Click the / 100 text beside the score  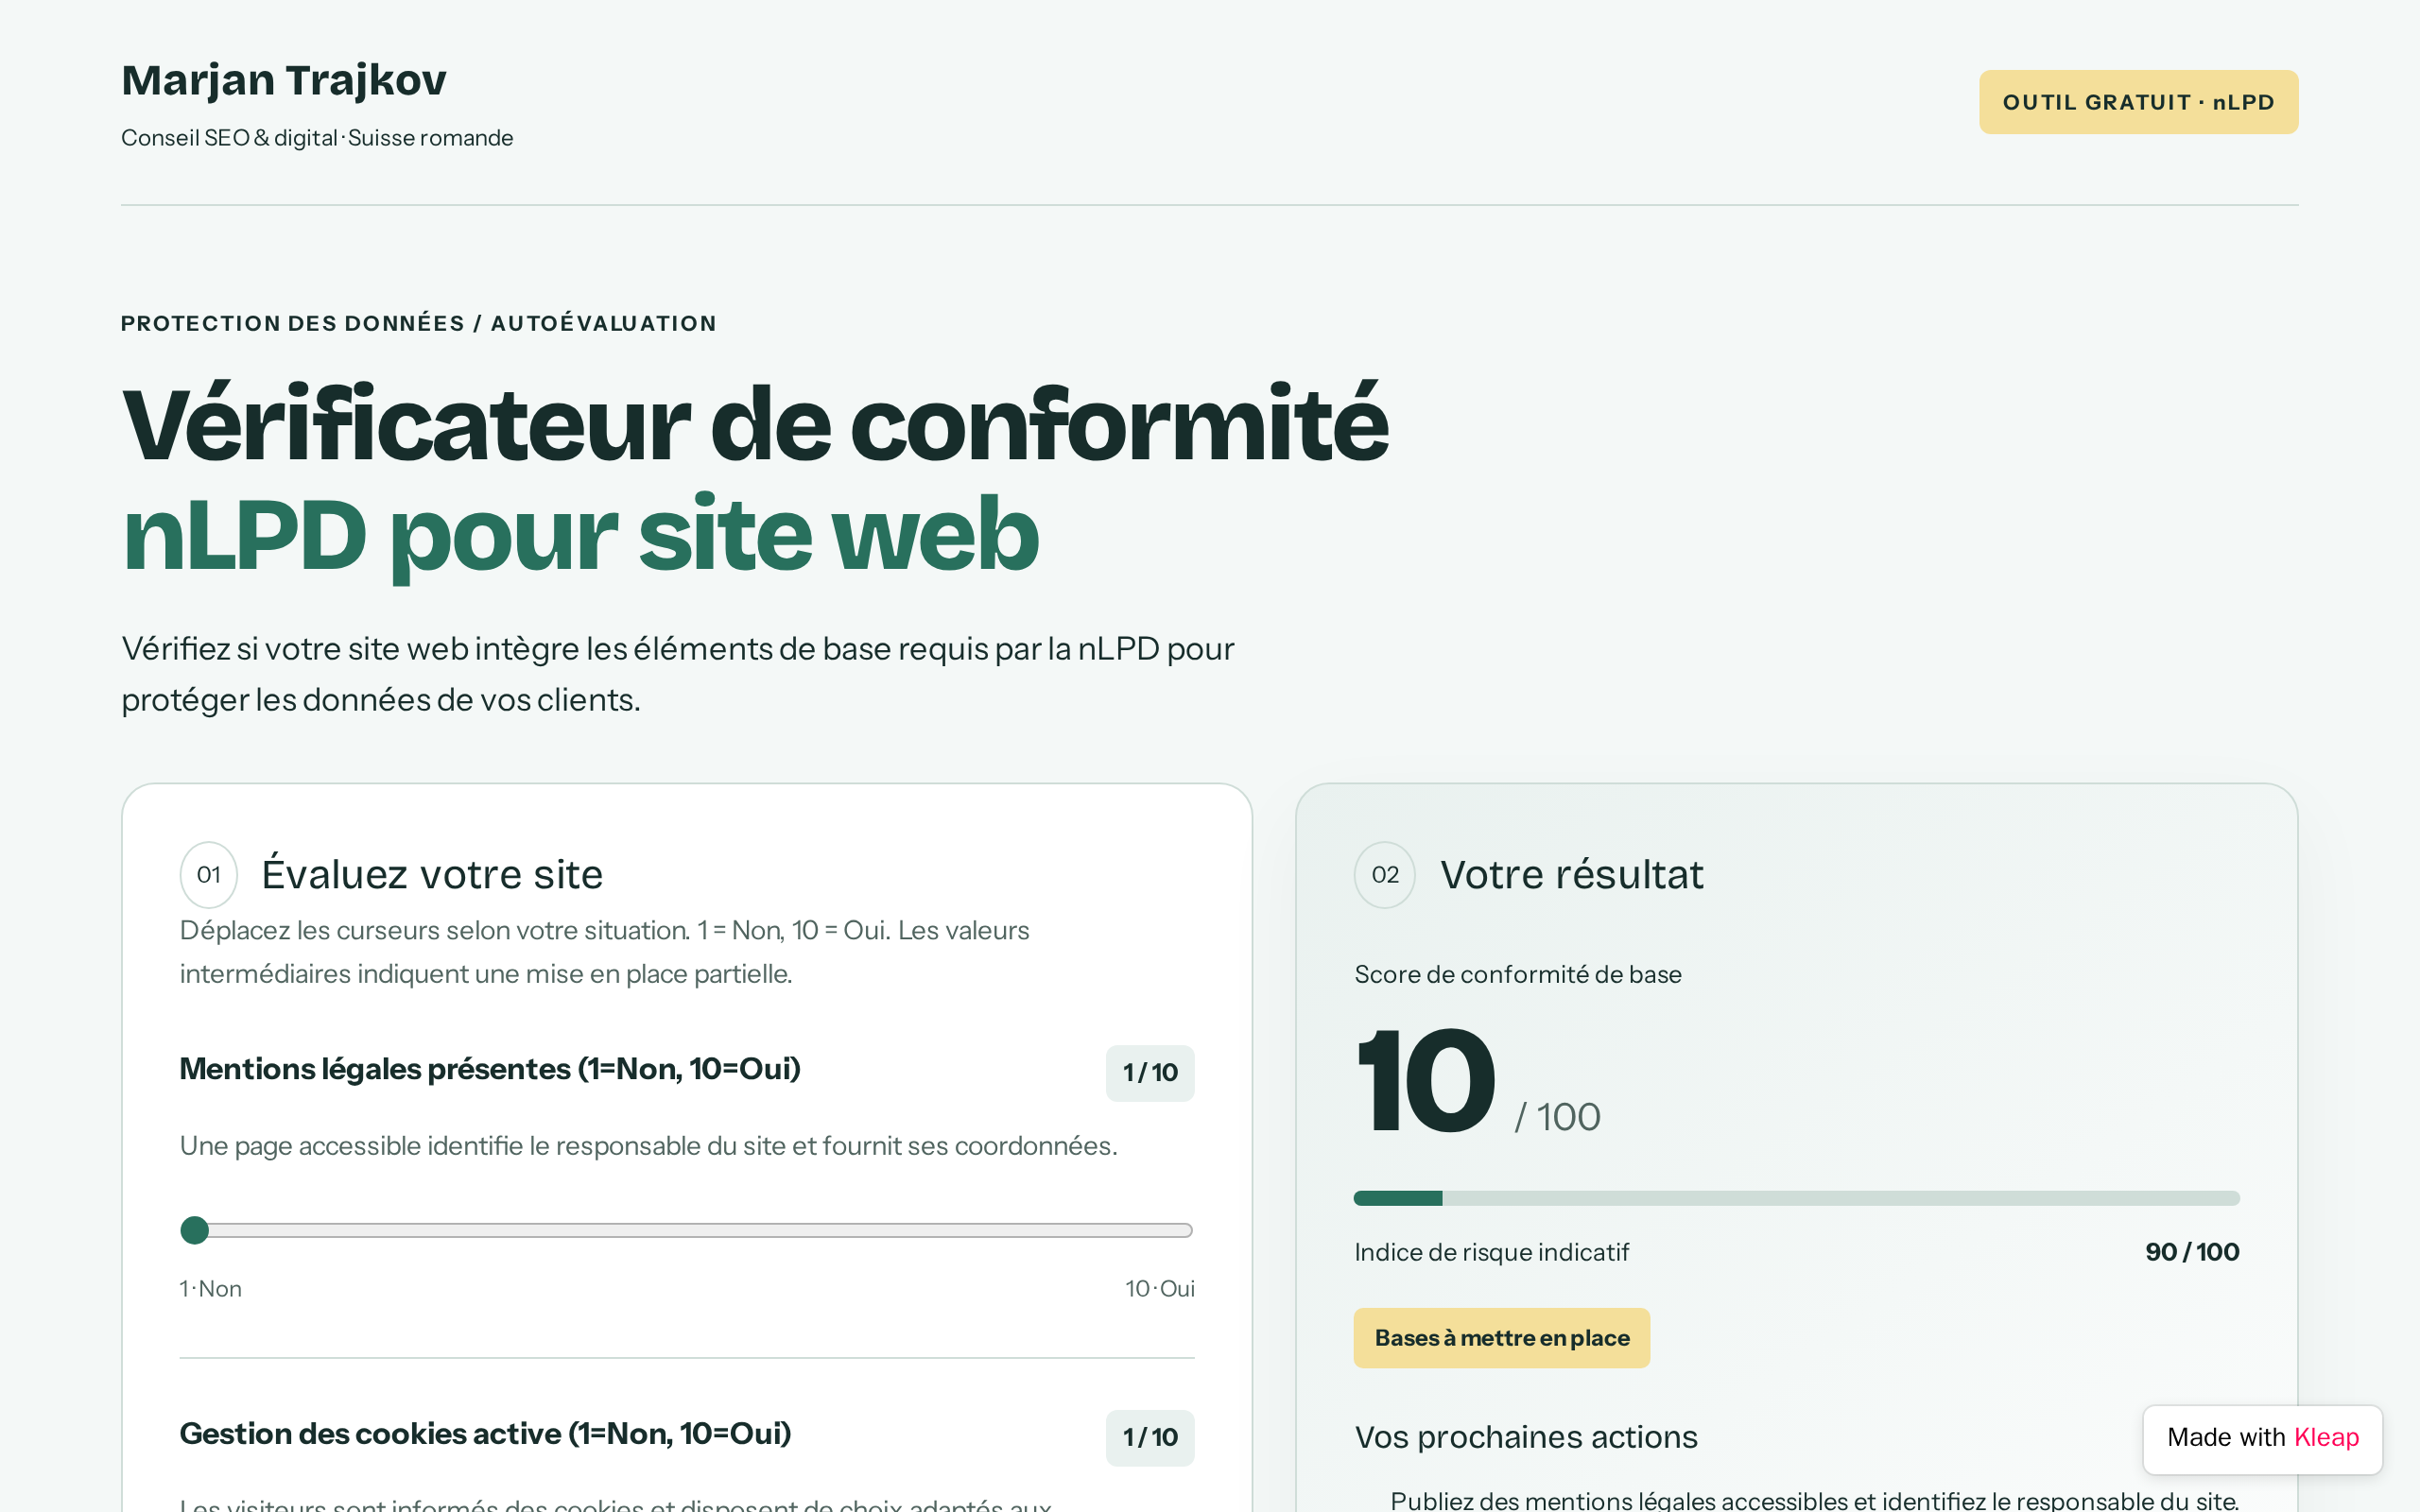(x=1557, y=1117)
